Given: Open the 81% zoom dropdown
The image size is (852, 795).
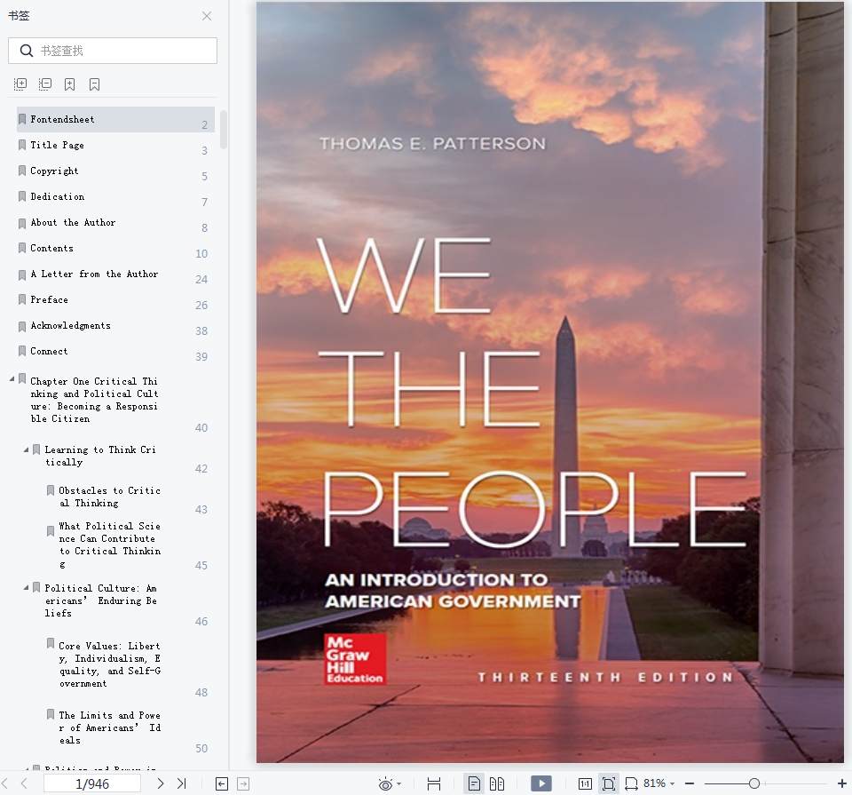Looking at the screenshot, I should pyautogui.click(x=672, y=783).
